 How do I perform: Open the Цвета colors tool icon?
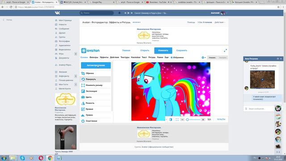tap(83, 97)
